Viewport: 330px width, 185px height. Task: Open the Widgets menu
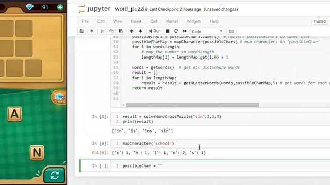point(194,21)
